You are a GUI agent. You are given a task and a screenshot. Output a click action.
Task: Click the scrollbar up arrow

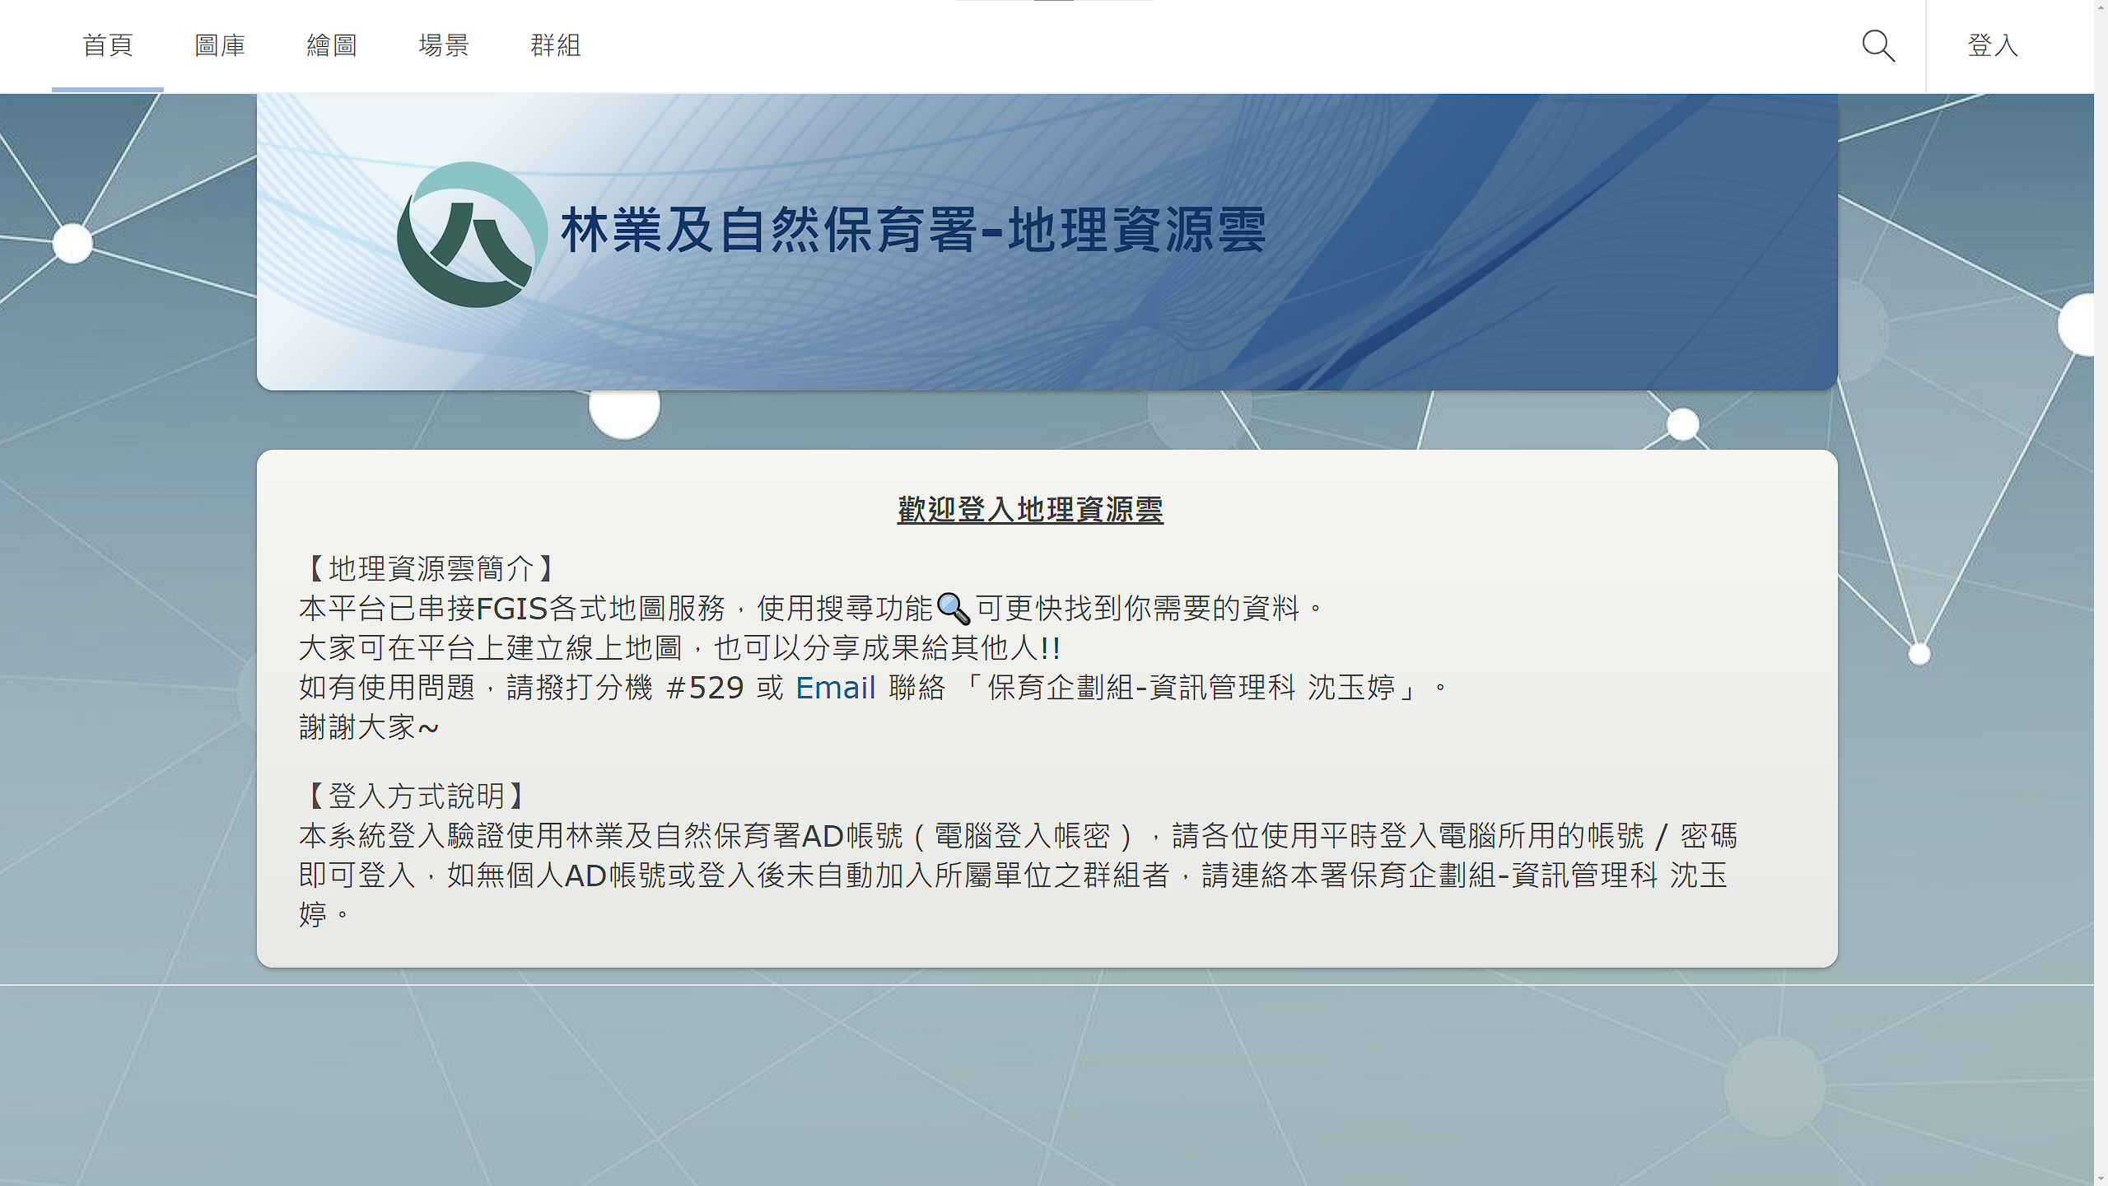(x=2101, y=7)
